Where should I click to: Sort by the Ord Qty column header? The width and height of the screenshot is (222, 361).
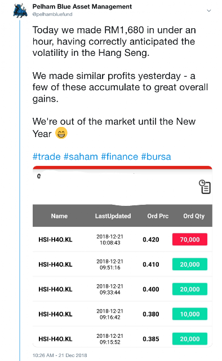click(194, 216)
